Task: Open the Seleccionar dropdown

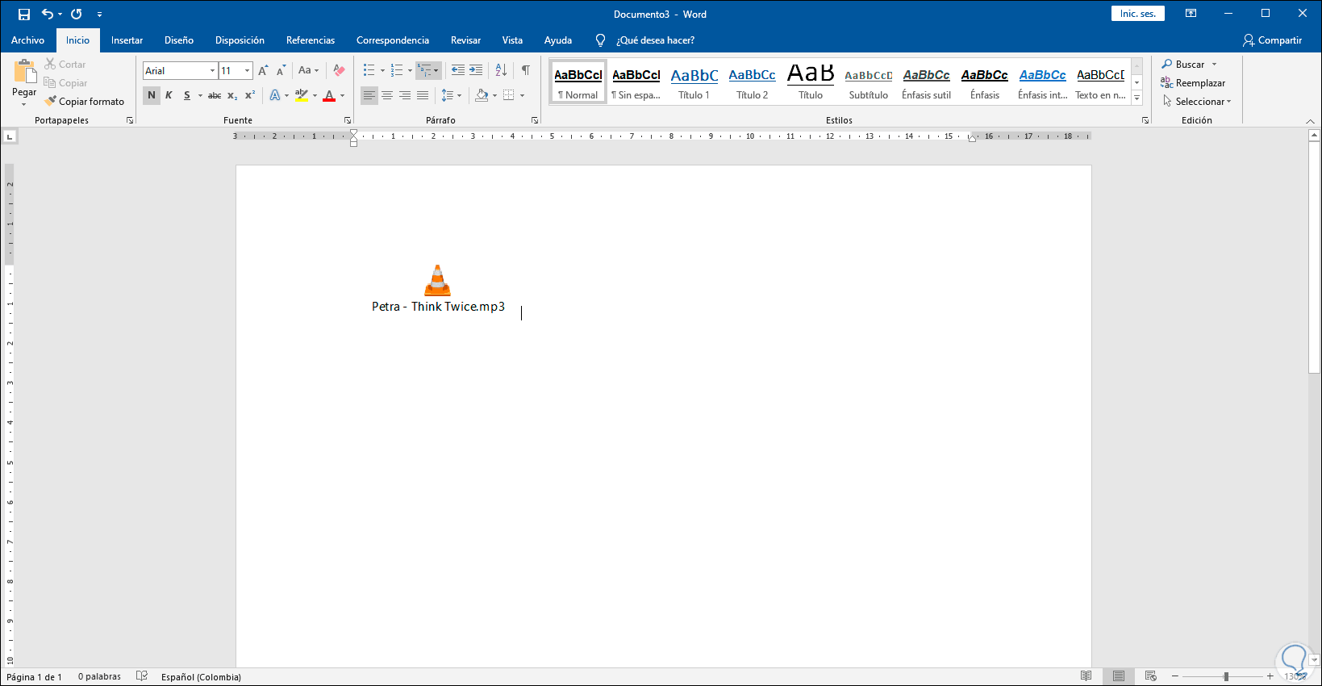Action: point(1197,102)
